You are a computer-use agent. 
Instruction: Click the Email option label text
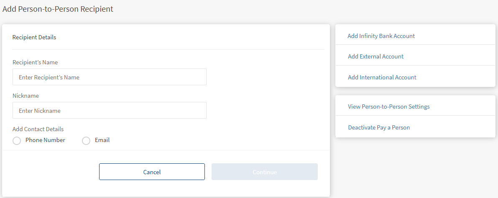pos(102,140)
